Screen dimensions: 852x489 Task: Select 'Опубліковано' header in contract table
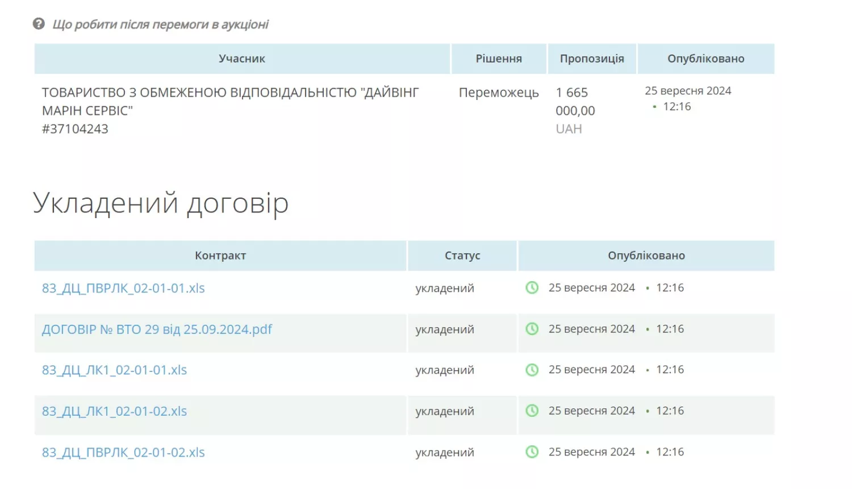pyautogui.click(x=646, y=256)
